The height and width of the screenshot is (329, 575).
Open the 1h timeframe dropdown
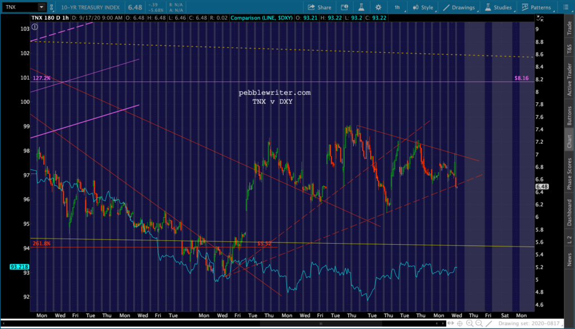coord(398,7)
